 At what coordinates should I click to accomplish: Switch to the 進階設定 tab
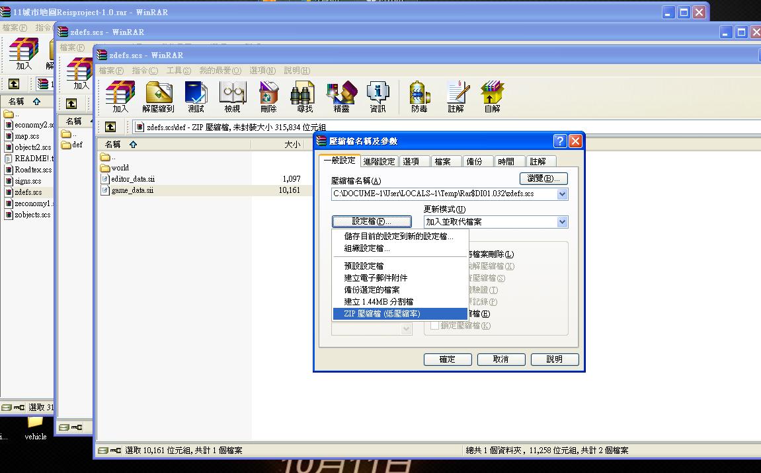click(x=380, y=161)
